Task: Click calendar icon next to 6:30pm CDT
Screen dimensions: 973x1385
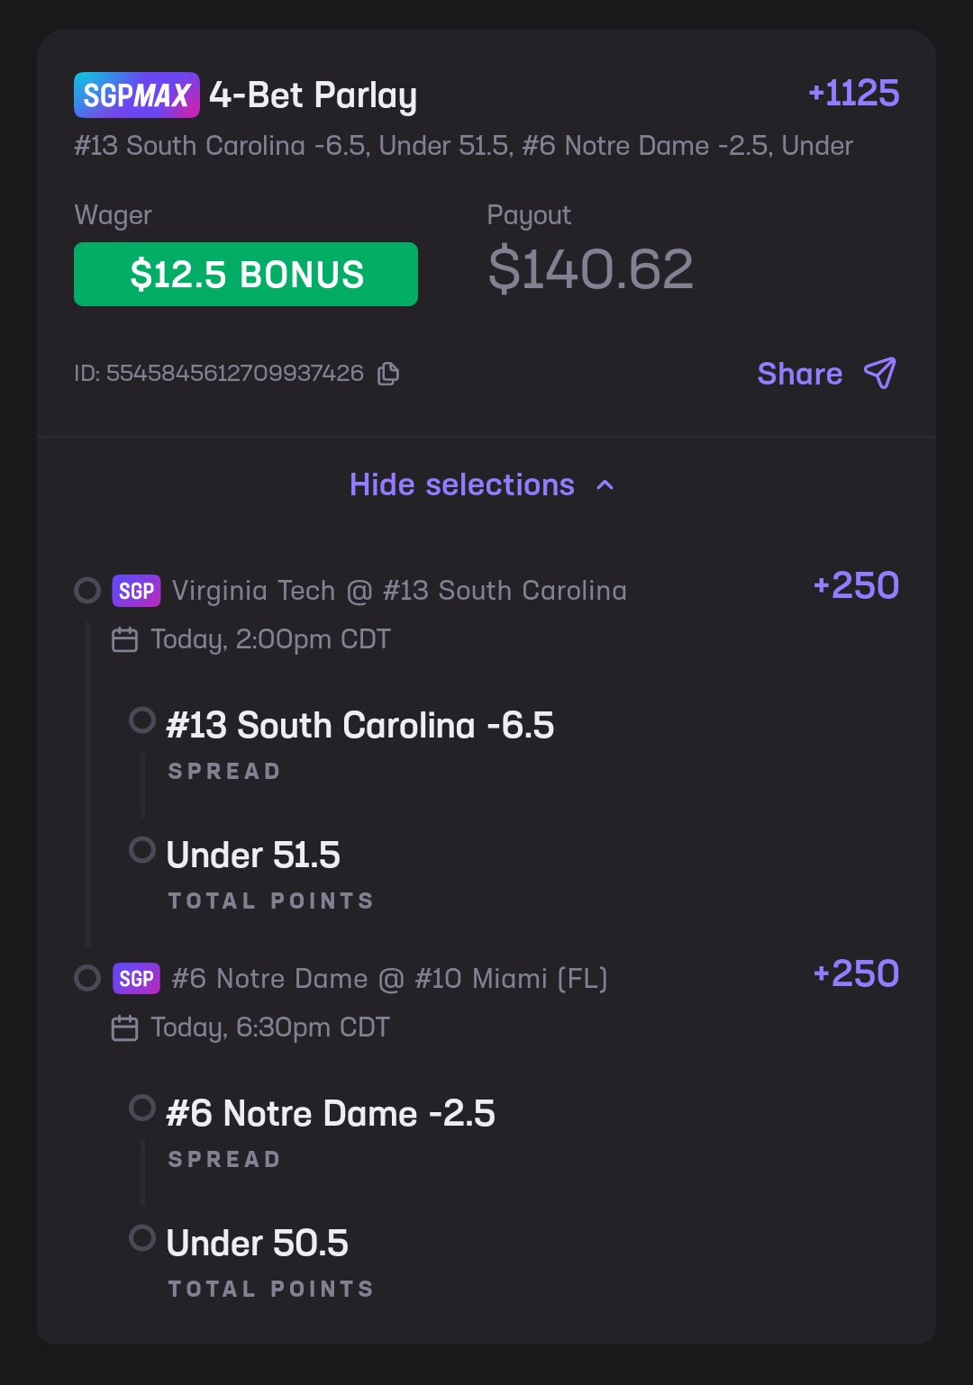Action: [124, 1027]
